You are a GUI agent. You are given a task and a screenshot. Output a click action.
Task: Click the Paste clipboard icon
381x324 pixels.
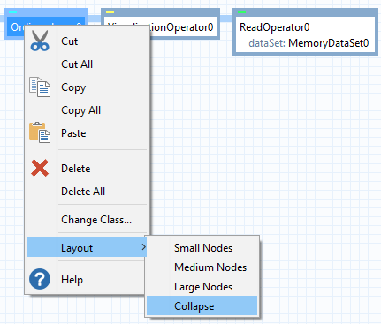tap(40, 132)
